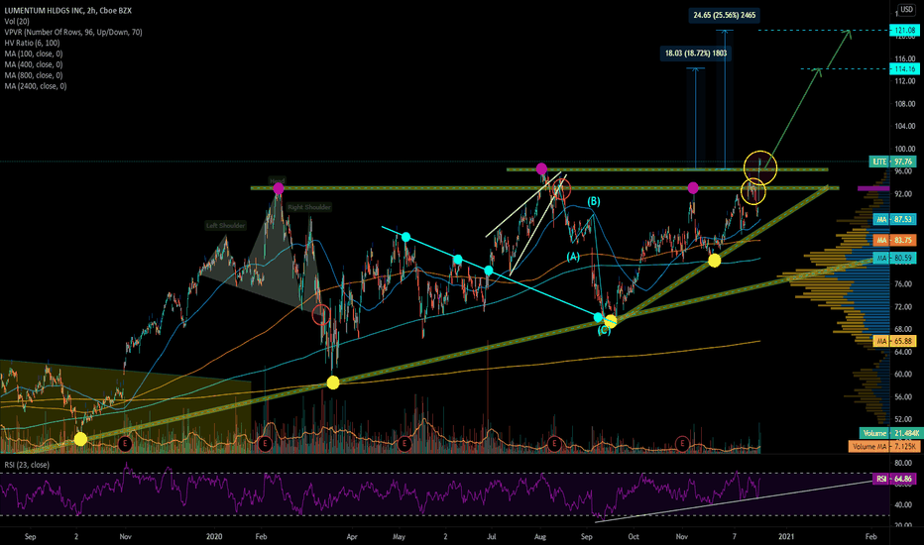
Task: Click the Apr label on time axis
Action: tap(352, 537)
